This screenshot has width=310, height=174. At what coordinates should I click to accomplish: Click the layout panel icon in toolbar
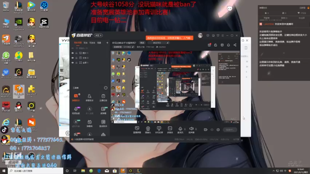pyautogui.click(x=222, y=45)
